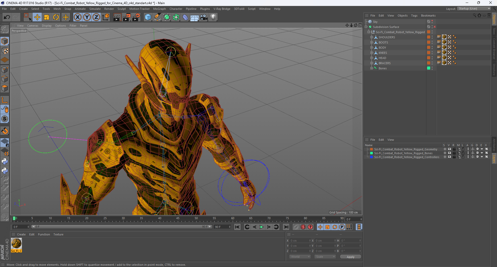The image size is (497, 267).
Task: Add a Light object
Action: tap(213, 17)
